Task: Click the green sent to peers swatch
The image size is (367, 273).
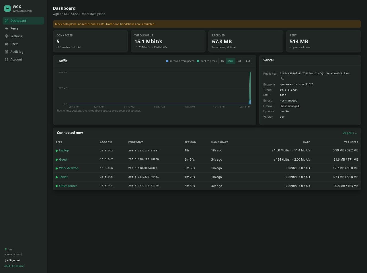Action: click(198, 61)
